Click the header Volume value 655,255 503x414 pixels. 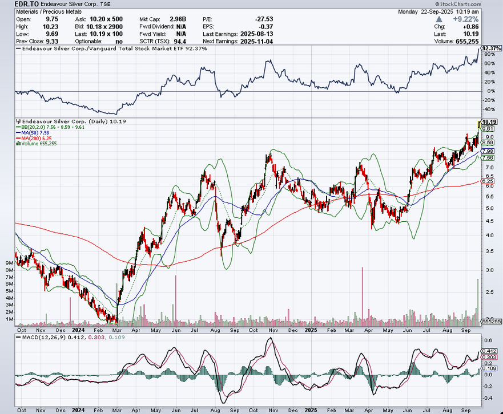(x=467, y=41)
